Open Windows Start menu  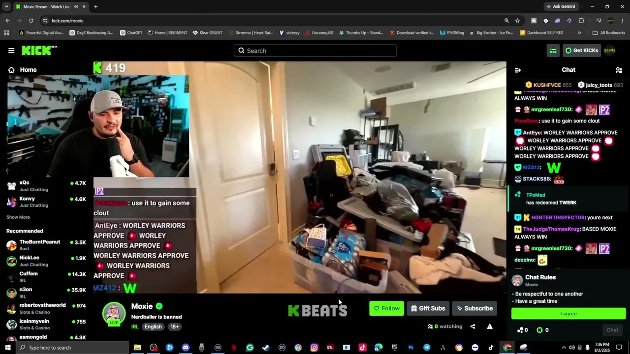tap(7, 348)
